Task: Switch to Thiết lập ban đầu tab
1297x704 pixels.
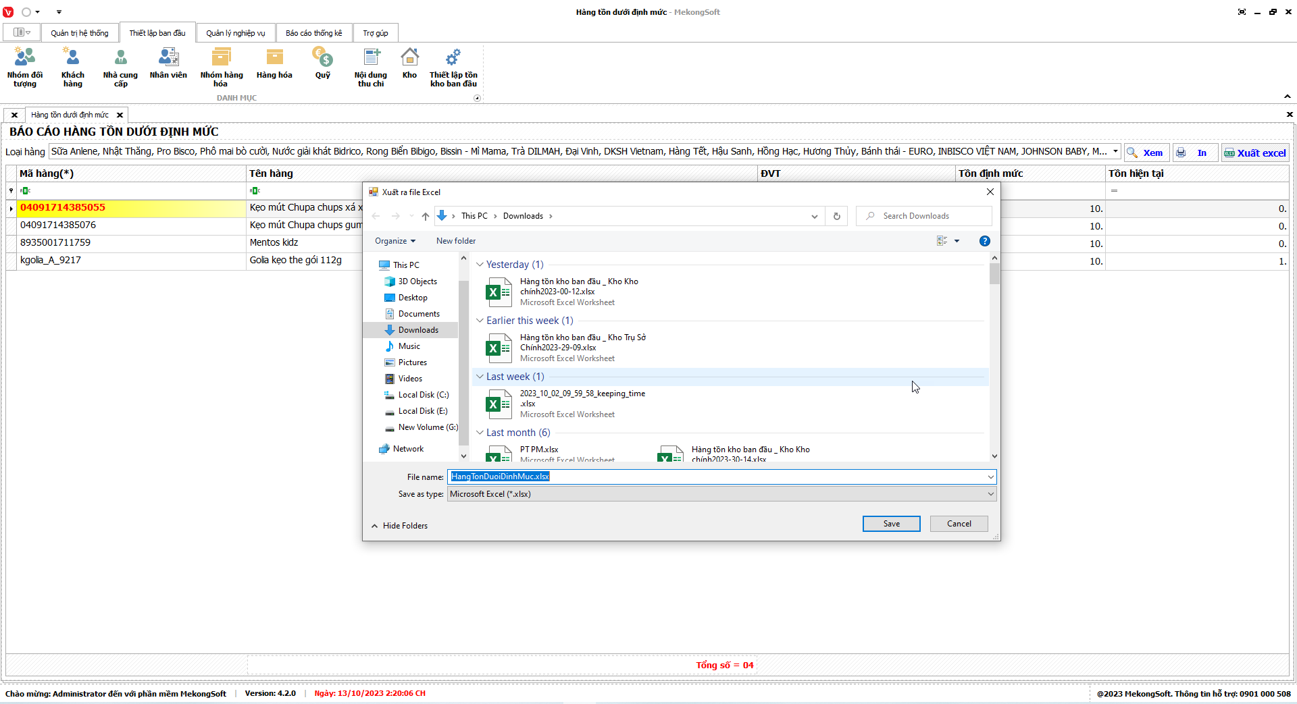Action: 157,33
